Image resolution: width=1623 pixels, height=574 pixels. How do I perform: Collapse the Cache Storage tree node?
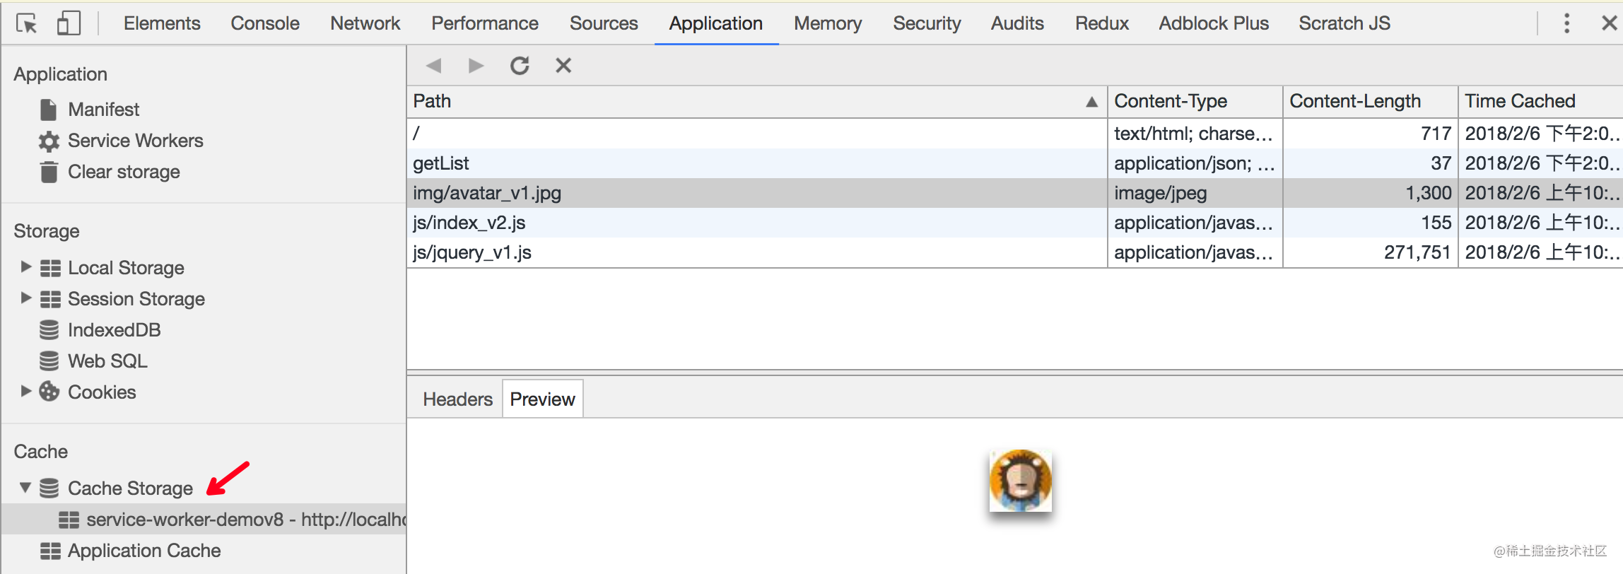pos(25,487)
